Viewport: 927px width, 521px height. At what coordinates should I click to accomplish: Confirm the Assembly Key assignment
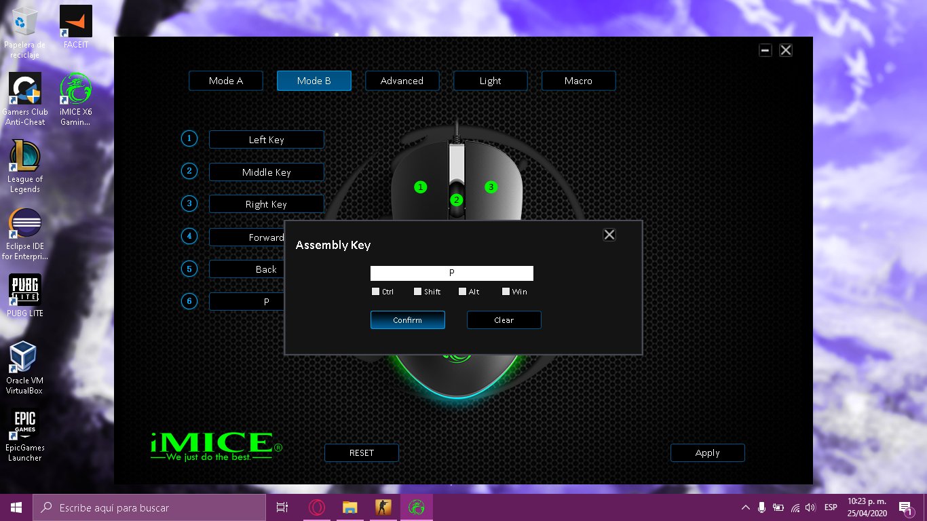408,320
